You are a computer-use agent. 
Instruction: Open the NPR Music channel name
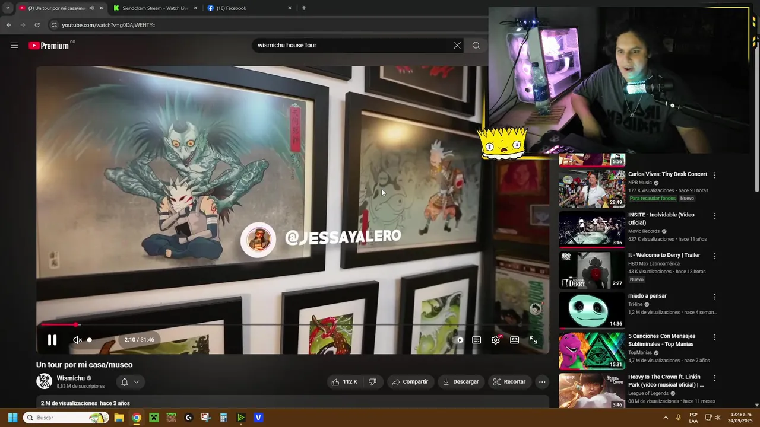coord(640,183)
